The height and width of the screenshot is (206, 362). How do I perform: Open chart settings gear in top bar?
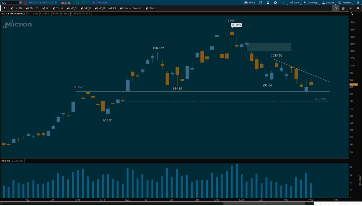point(275,2)
